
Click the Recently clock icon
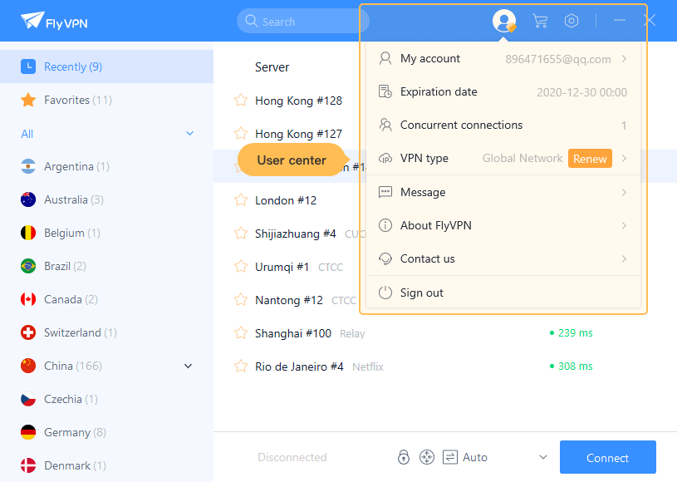[x=28, y=66]
